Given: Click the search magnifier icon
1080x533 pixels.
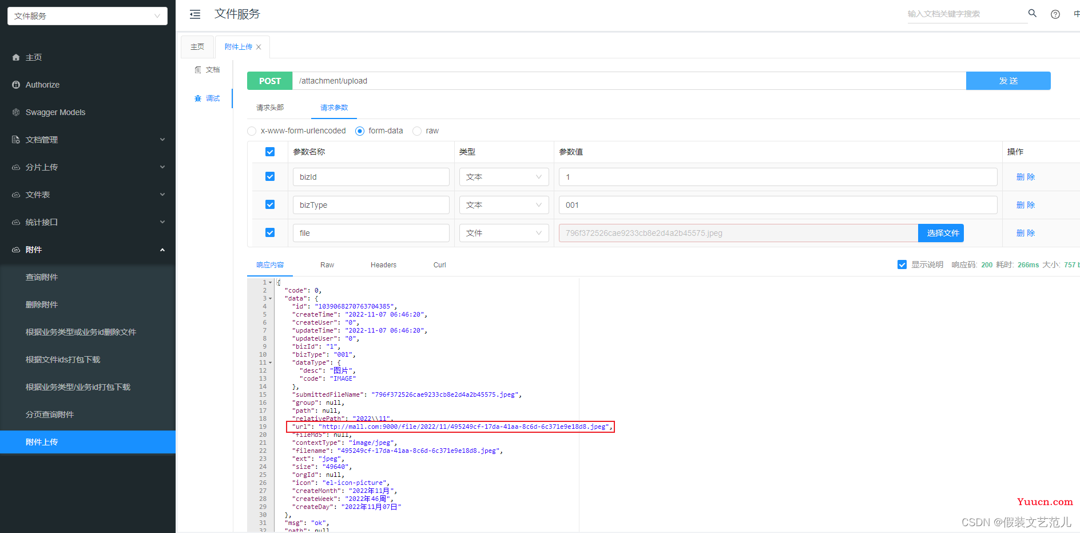Looking at the screenshot, I should pos(1033,13).
